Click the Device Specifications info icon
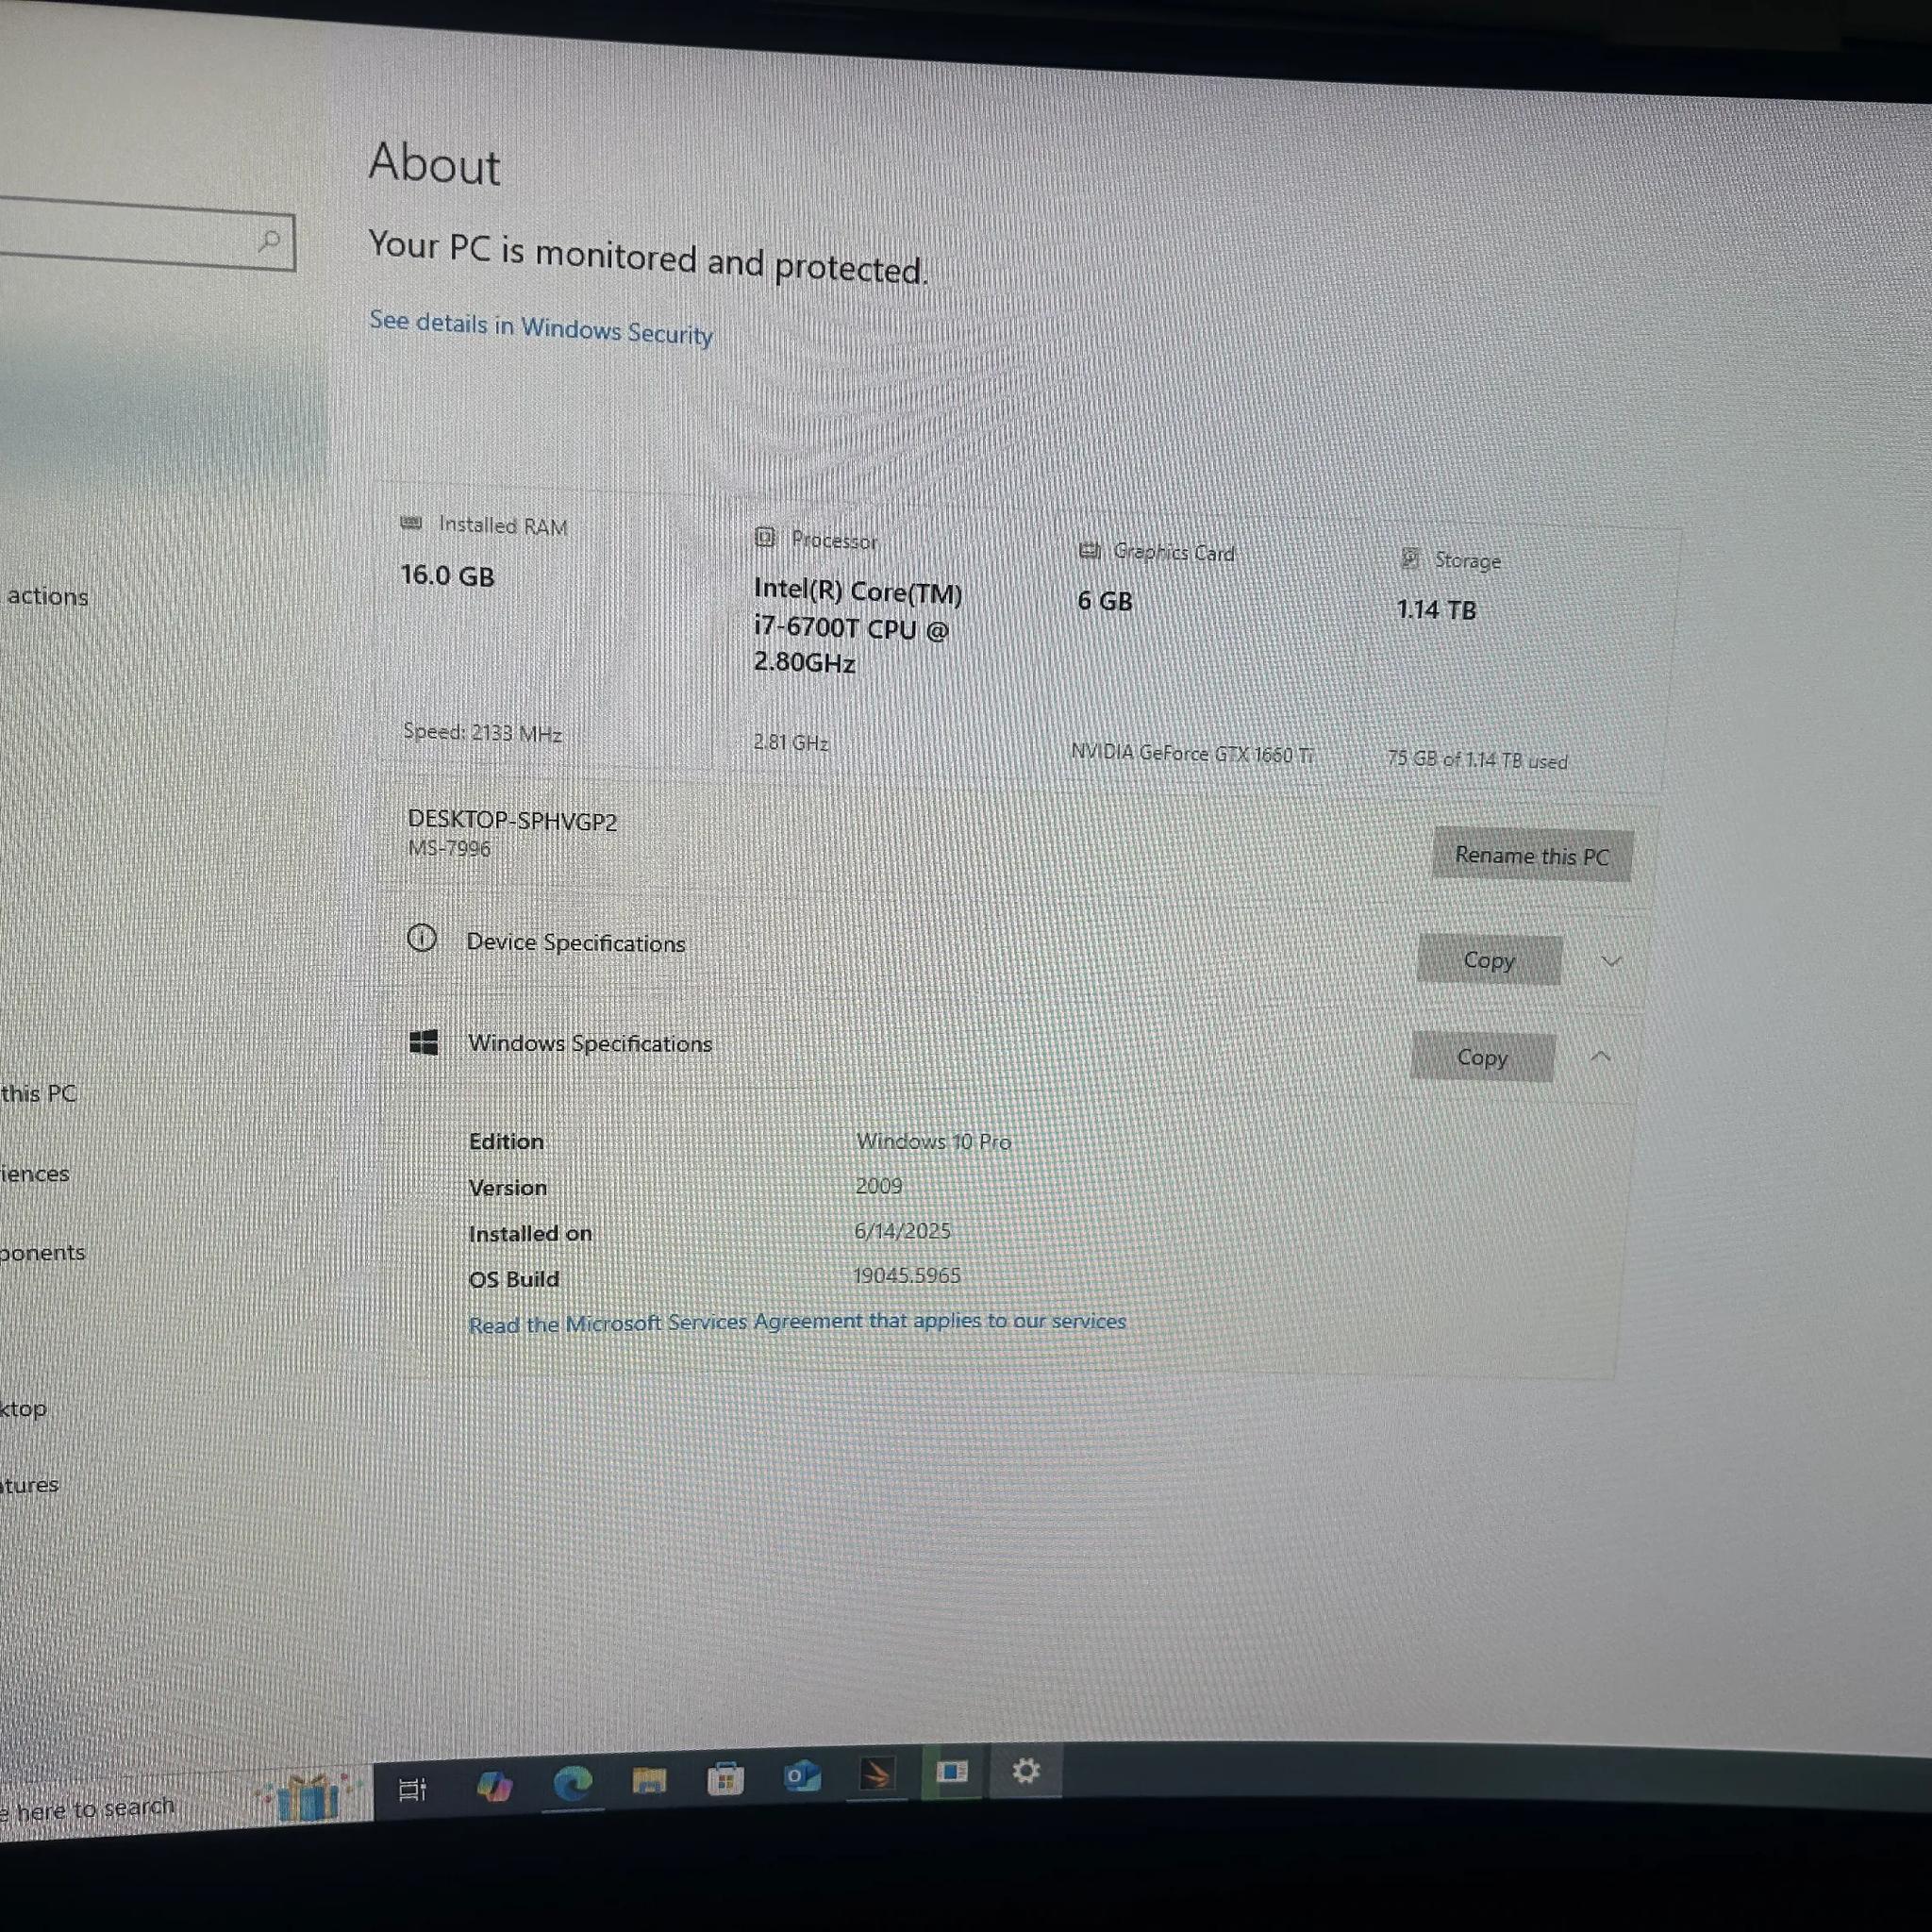The image size is (1932, 1932). pos(422,938)
